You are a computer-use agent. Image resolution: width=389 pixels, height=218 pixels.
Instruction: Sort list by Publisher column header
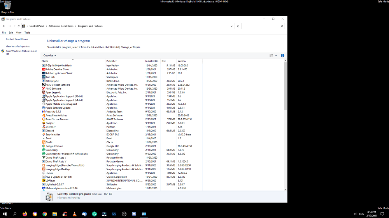125,61
